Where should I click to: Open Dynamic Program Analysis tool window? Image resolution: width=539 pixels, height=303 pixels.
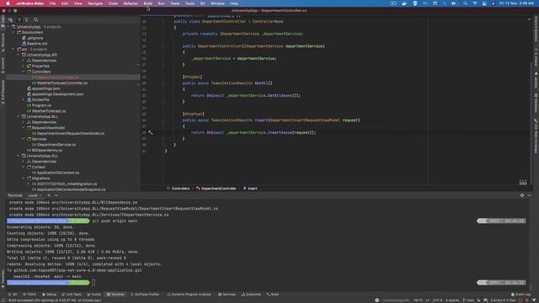[x=189, y=295]
